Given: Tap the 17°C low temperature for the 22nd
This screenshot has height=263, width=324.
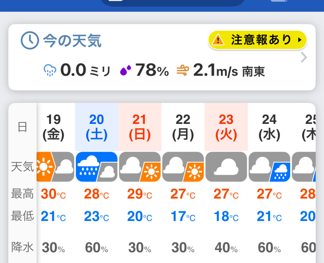Looking at the screenshot, I should (183, 216).
